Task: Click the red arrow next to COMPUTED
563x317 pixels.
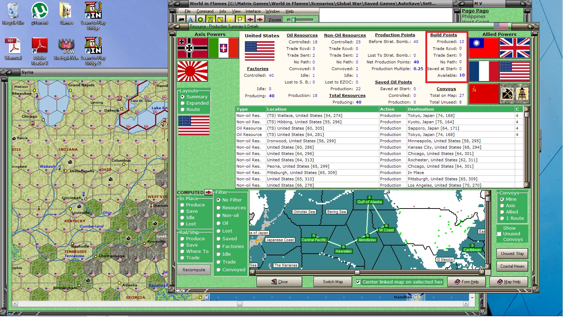Action: click(x=209, y=192)
